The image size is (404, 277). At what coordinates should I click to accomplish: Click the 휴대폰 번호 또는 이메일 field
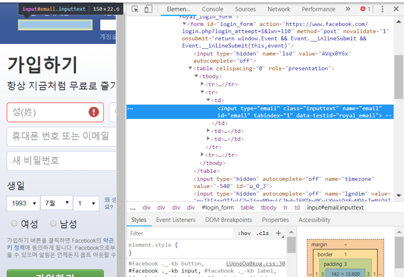click(61, 136)
